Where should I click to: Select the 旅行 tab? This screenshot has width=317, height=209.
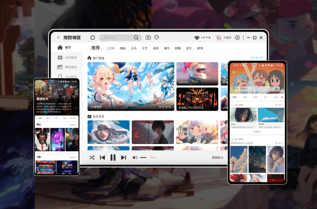(x=167, y=48)
